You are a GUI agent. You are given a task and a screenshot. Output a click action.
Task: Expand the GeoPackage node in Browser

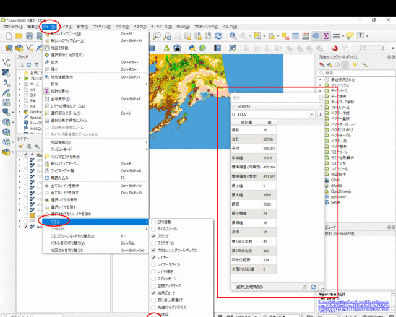point(19,111)
